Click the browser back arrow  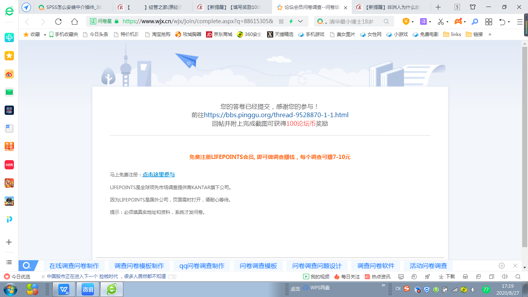click(x=27, y=22)
